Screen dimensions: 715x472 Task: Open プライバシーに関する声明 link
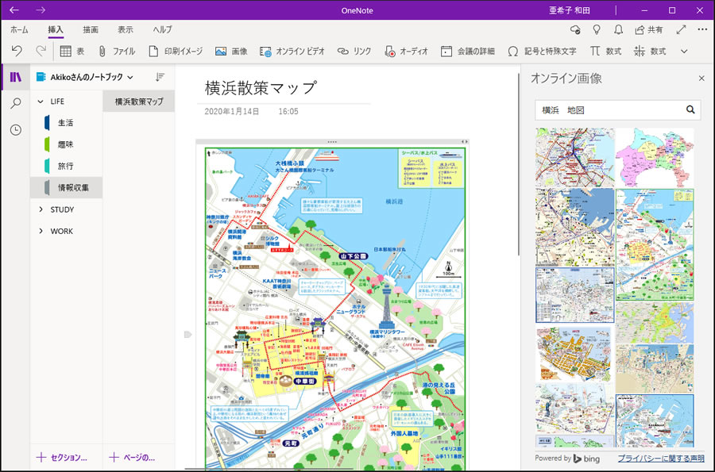(x=661, y=459)
